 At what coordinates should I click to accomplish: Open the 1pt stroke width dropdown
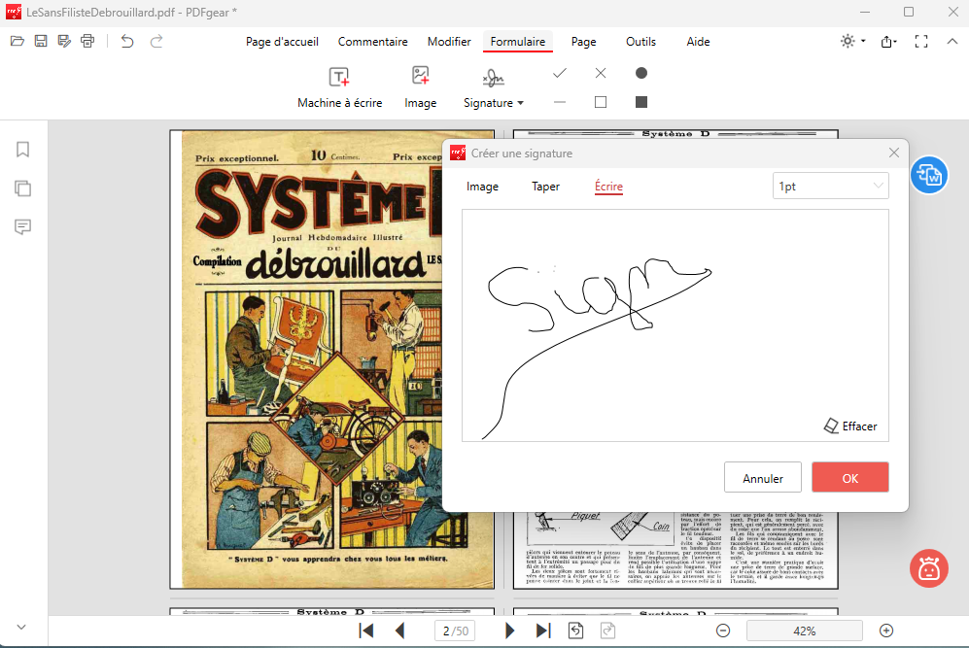[x=831, y=186]
